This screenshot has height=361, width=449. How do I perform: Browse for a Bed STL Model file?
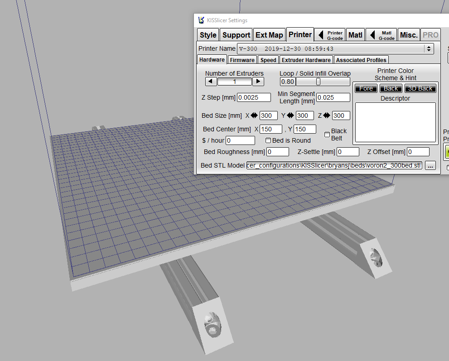point(430,165)
